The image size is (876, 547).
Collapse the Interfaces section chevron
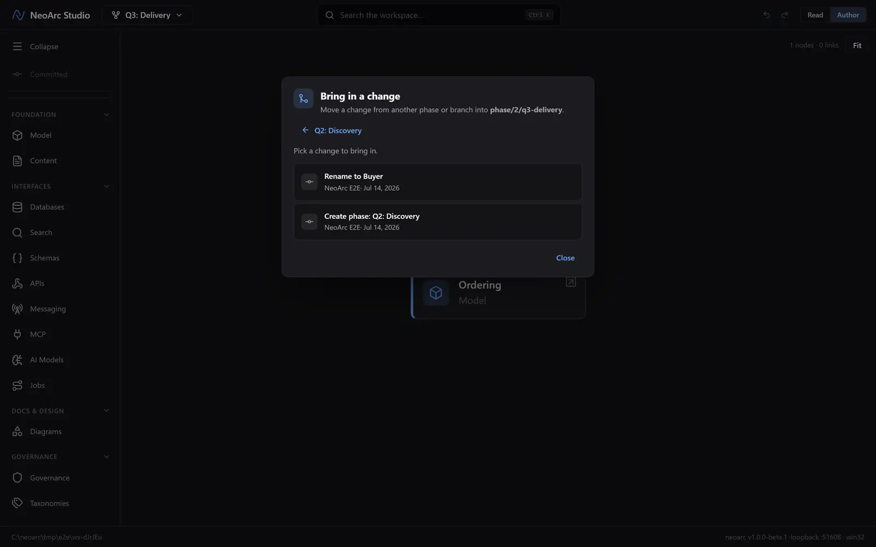coord(106,187)
